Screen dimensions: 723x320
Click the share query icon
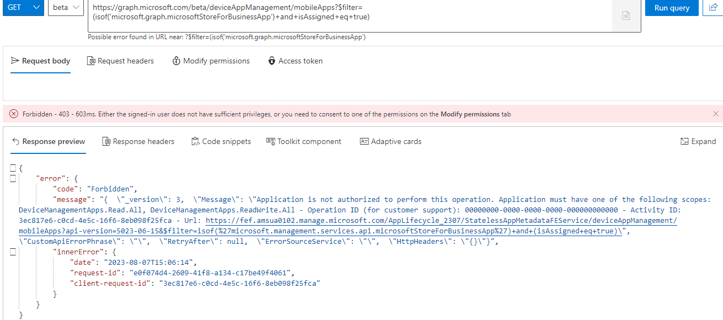(713, 8)
